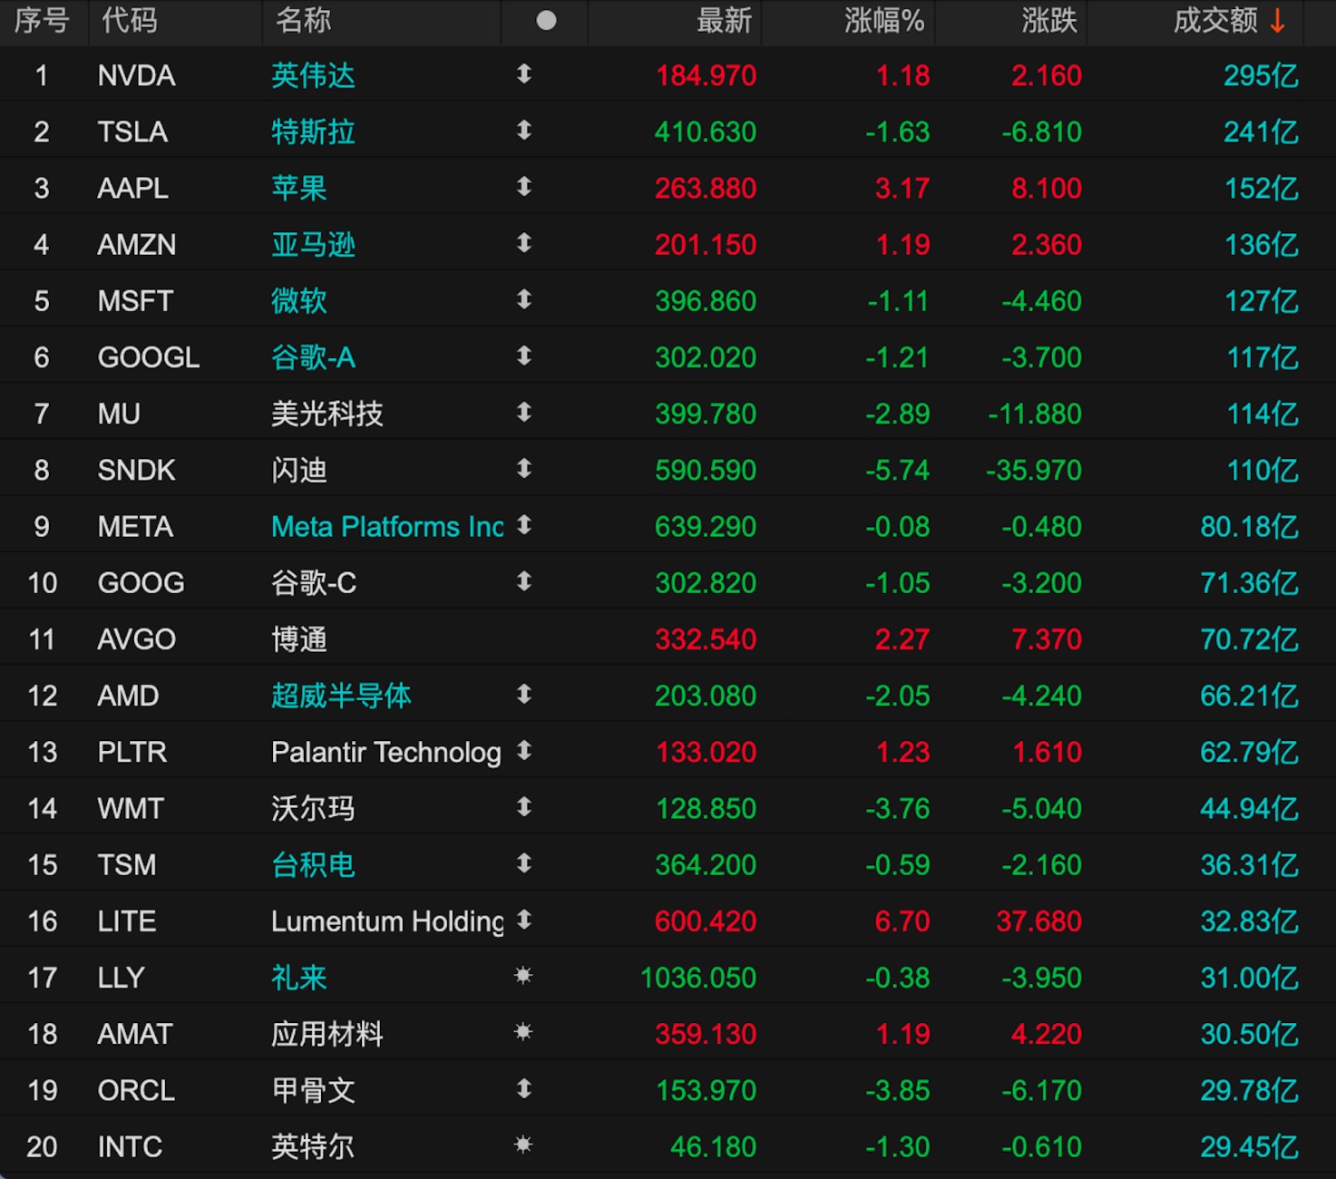The width and height of the screenshot is (1336, 1179).
Task: Select the 应用材料 name cell
Action: click(327, 1034)
